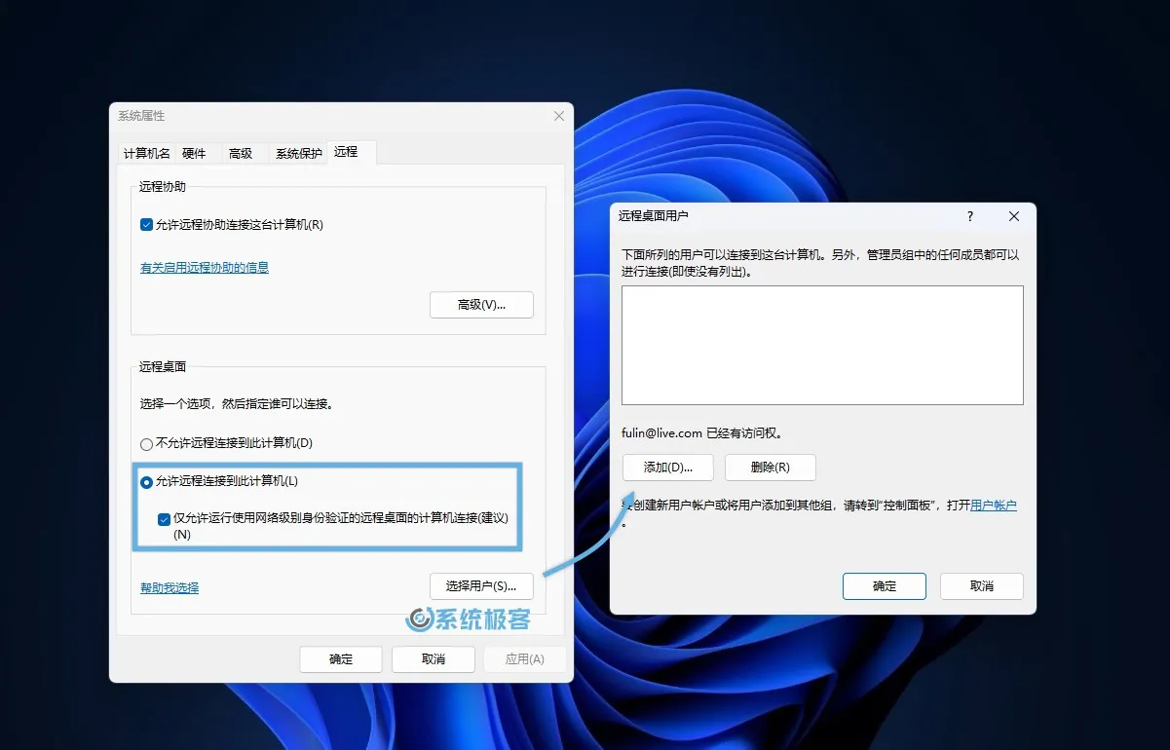Click 应用(A) in 系统属性 dialog
Viewport: 1170px width, 750px height.
[x=524, y=659]
